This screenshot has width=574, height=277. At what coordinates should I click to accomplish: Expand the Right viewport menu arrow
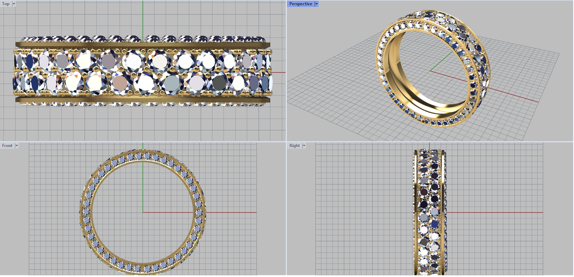coord(304,146)
